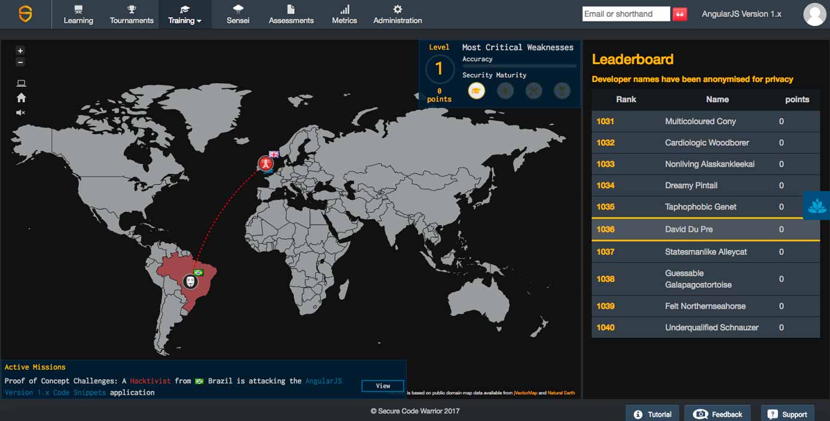Click the Most Critical Weaknesses heading
This screenshot has width=830, height=421.
[x=518, y=47]
